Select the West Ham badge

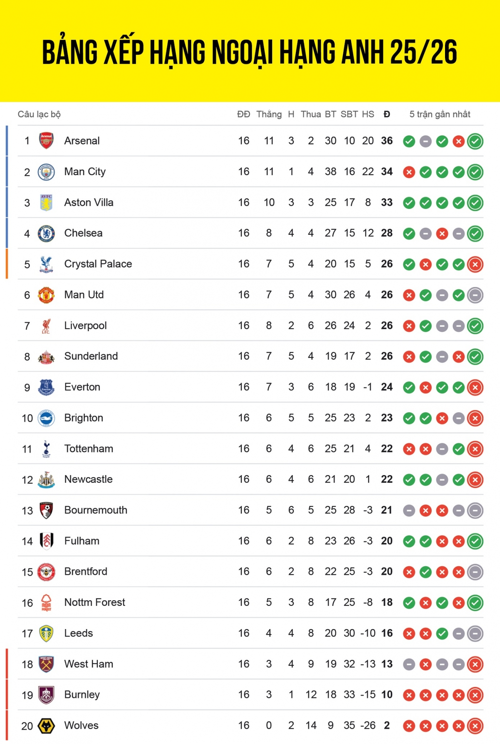pyautogui.click(x=46, y=664)
